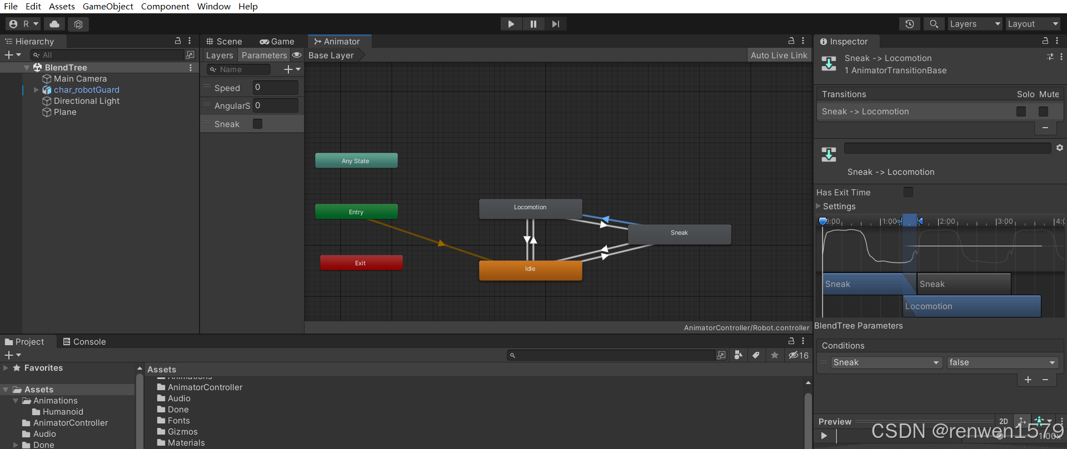This screenshot has height=449, width=1067.
Task: Toggle 2D preview mode
Action: click(1004, 421)
